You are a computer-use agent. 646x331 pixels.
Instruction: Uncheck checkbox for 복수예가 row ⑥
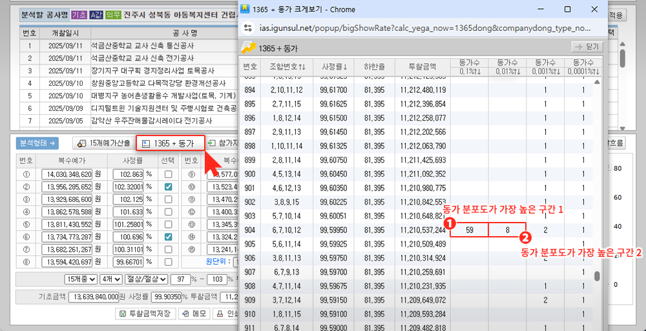pos(168,237)
